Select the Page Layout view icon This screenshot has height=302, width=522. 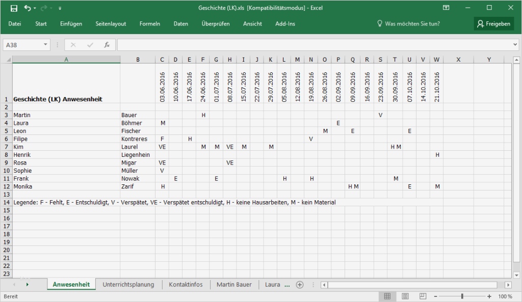tap(405, 296)
